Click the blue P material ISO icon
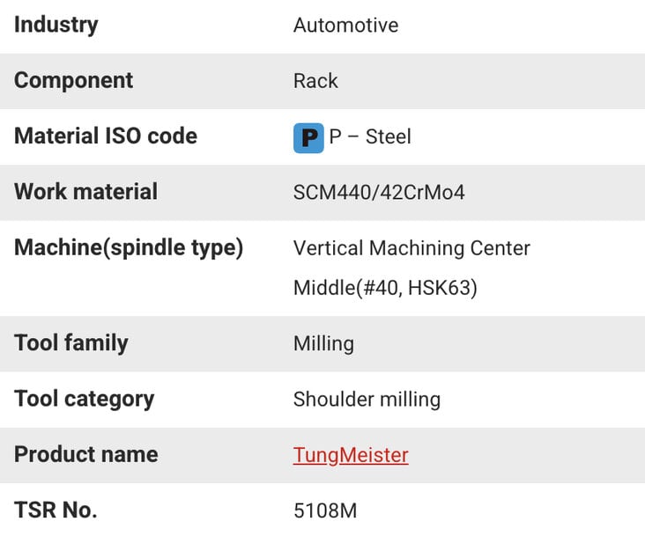 click(308, 138)
